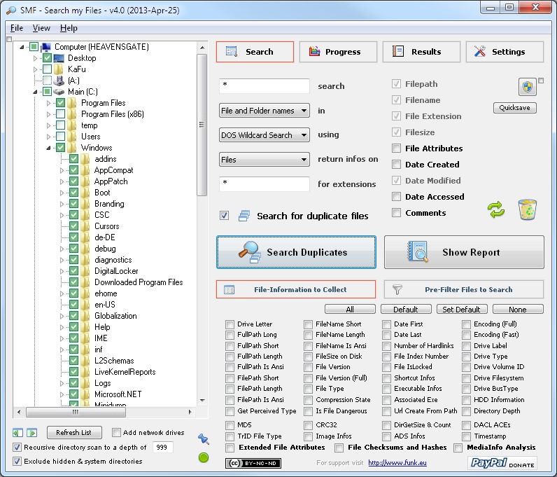Click the magnifier icon in Search tab
The width and height of the screenshot is (557, 477).
click(x=232, y=52)
